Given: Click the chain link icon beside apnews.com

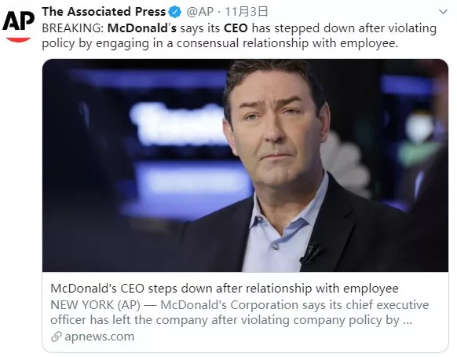Looking at the screenshot, I should (56, 337).
